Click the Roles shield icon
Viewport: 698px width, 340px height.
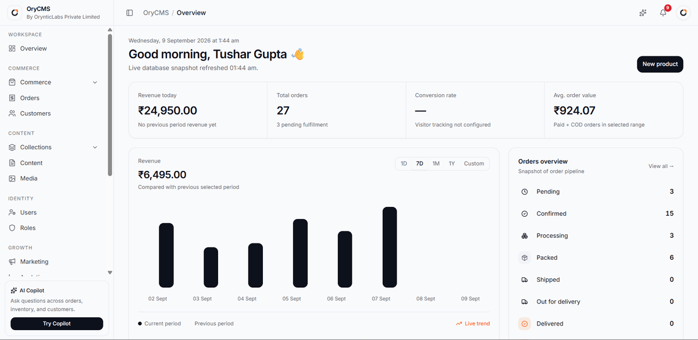[12, 228]
